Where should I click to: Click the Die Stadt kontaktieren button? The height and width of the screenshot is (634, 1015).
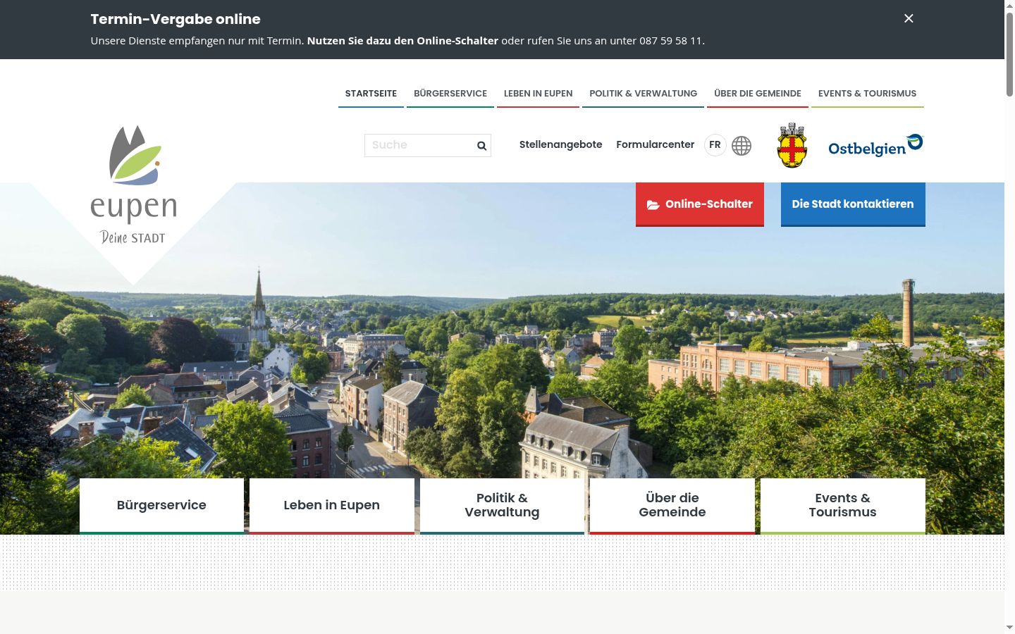tap(853, 204)
